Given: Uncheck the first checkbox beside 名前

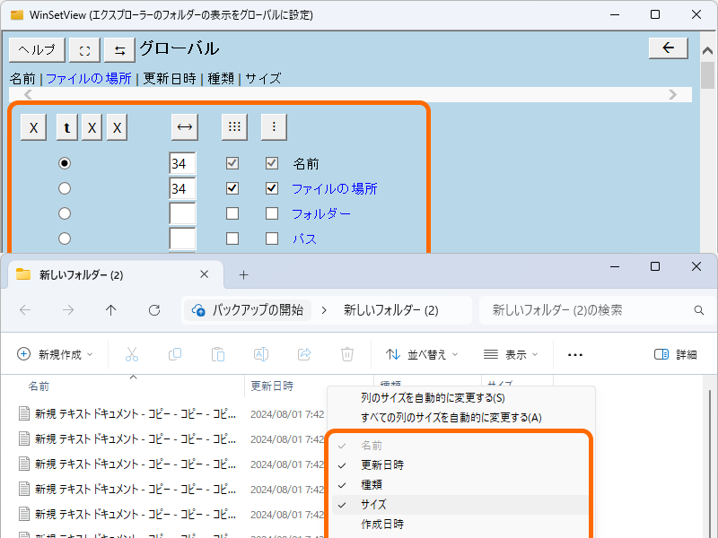Looking at the screenshot, I should pos(232,163).
